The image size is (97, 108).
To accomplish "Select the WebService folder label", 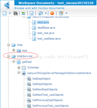I will [x=24, y=56].
